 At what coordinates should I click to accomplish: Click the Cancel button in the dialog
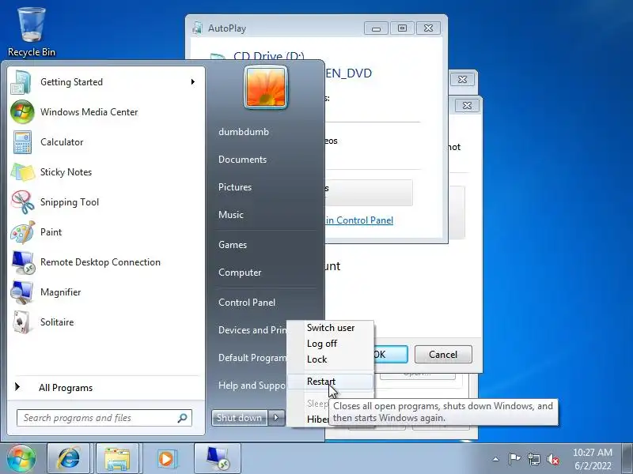(443, 354)
